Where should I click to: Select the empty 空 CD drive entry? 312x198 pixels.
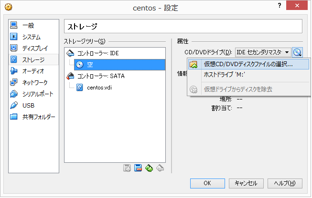tap(119, 65)
